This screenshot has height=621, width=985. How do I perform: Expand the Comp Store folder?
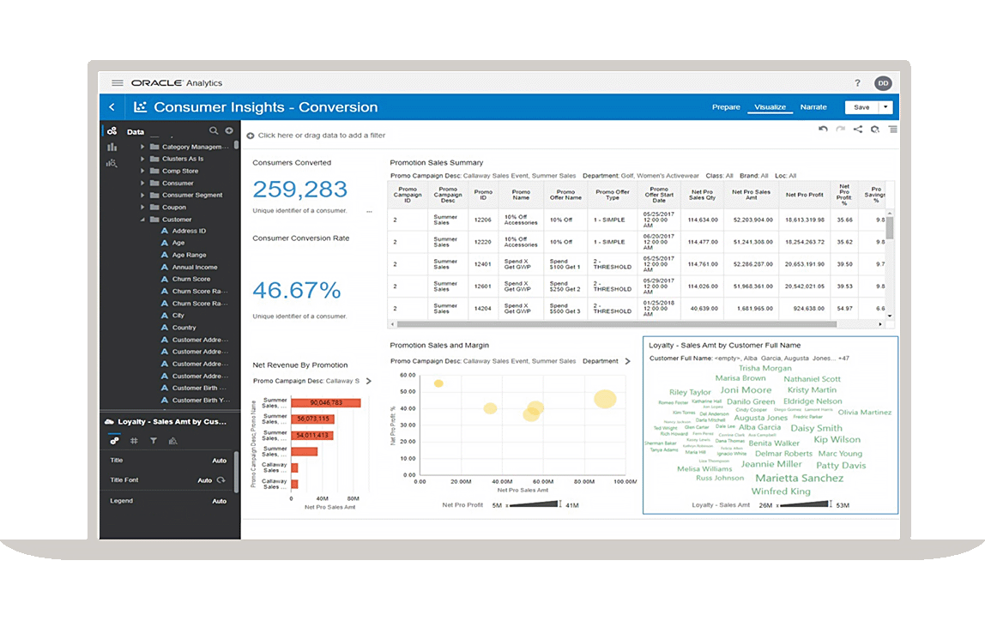(142, 171)
